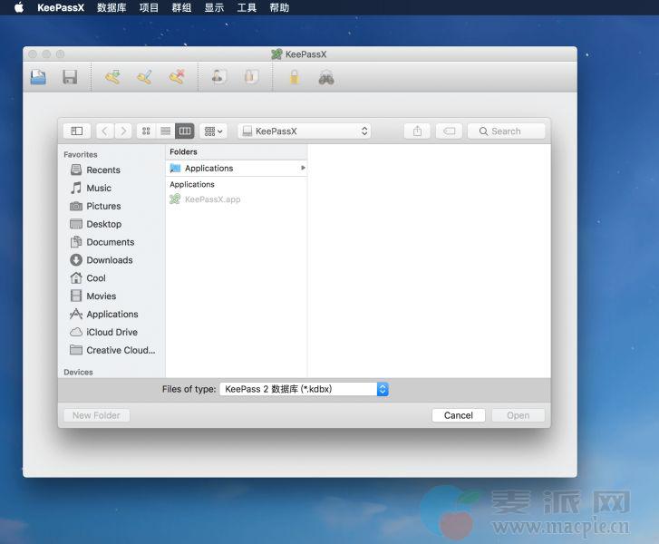Toggle the sidebar visibility button
Viewport: 659px width, 544px height.
pyautogui.click(x=77, y=131)
